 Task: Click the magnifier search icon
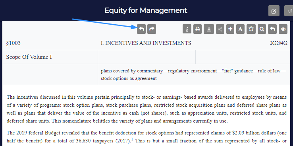point(262,29)
